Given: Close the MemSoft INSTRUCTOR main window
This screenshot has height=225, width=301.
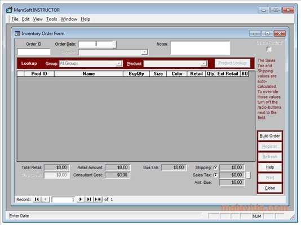Looking at the screenshot, I should 289,10.
